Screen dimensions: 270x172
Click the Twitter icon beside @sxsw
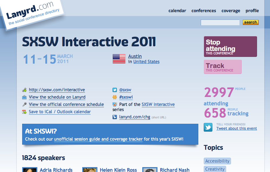[115, 90]
